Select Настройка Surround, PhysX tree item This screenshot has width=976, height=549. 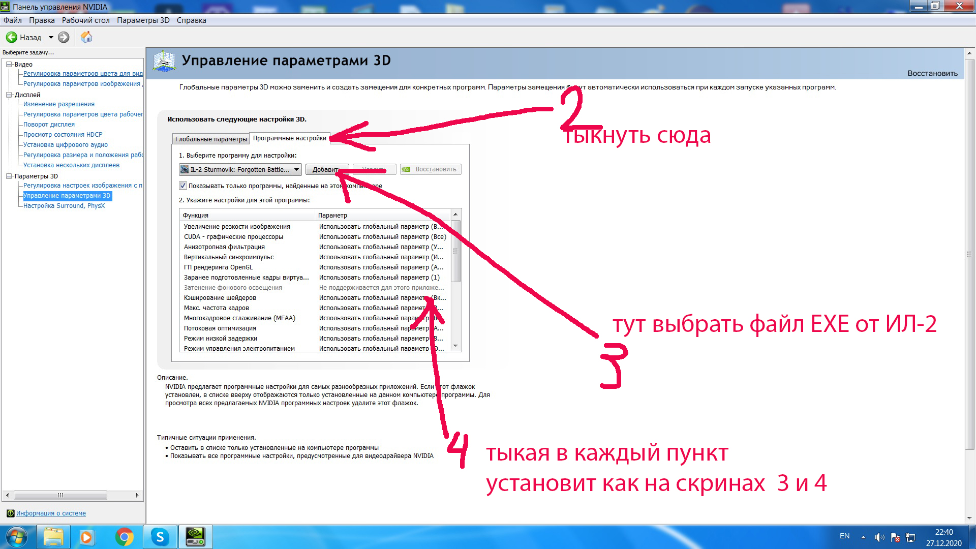[64, 206]
